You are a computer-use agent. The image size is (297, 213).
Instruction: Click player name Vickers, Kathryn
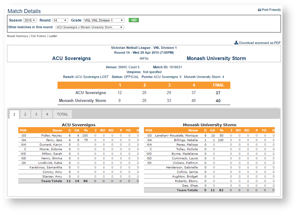tap(185, 163)
